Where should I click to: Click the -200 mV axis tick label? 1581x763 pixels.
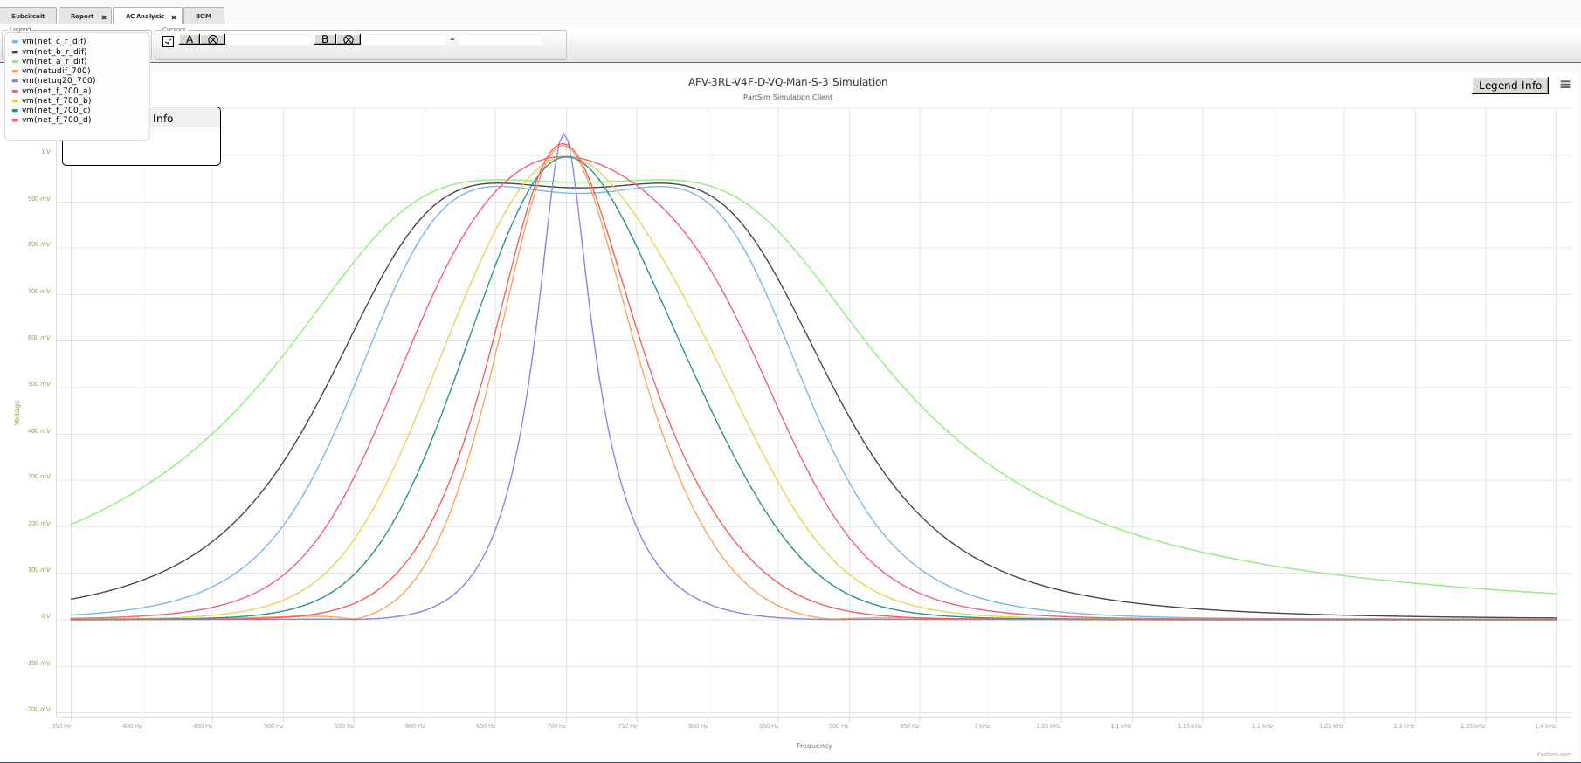38,710
